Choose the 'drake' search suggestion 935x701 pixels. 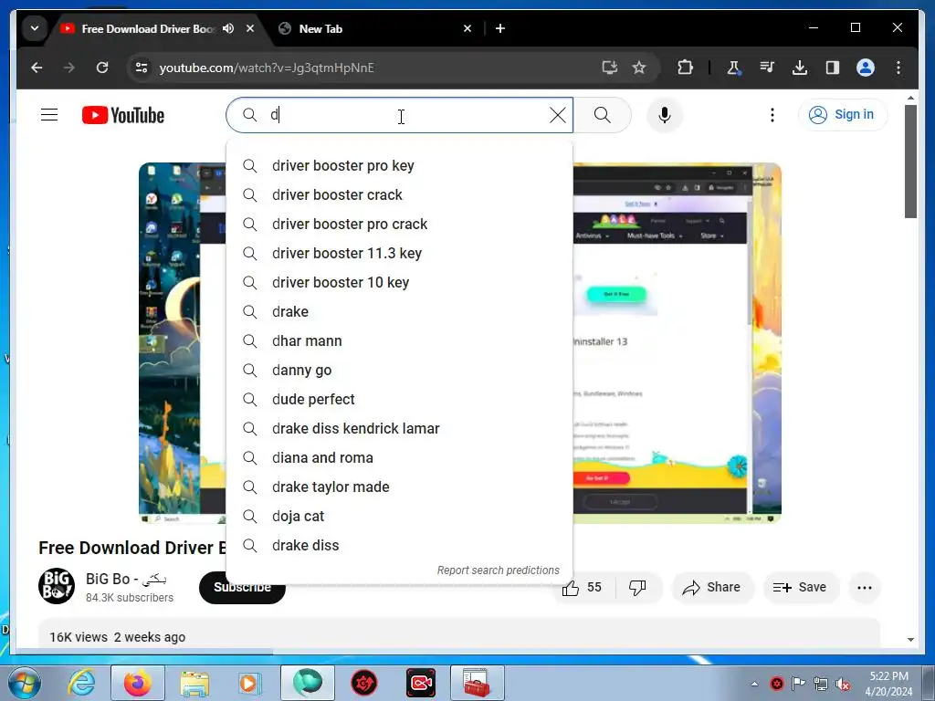pyautogui.click(x=400, y=312)
